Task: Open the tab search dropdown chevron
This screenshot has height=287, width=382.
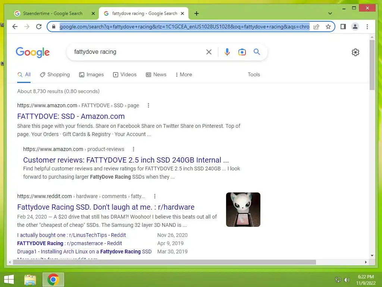Action: (330, 13)
